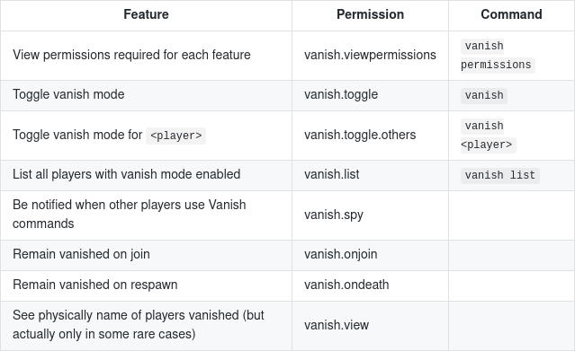Click vanish.ondeath permission text
This screenshot has height=351, width=575.
(x=346, y=285)
